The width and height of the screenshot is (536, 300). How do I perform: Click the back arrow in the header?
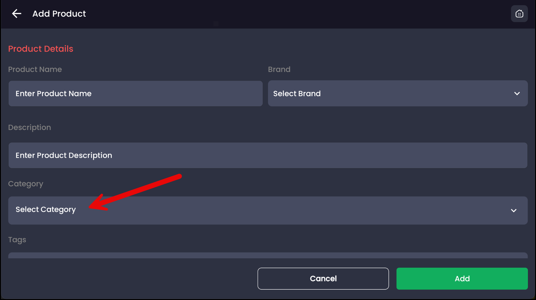point(17,14)
